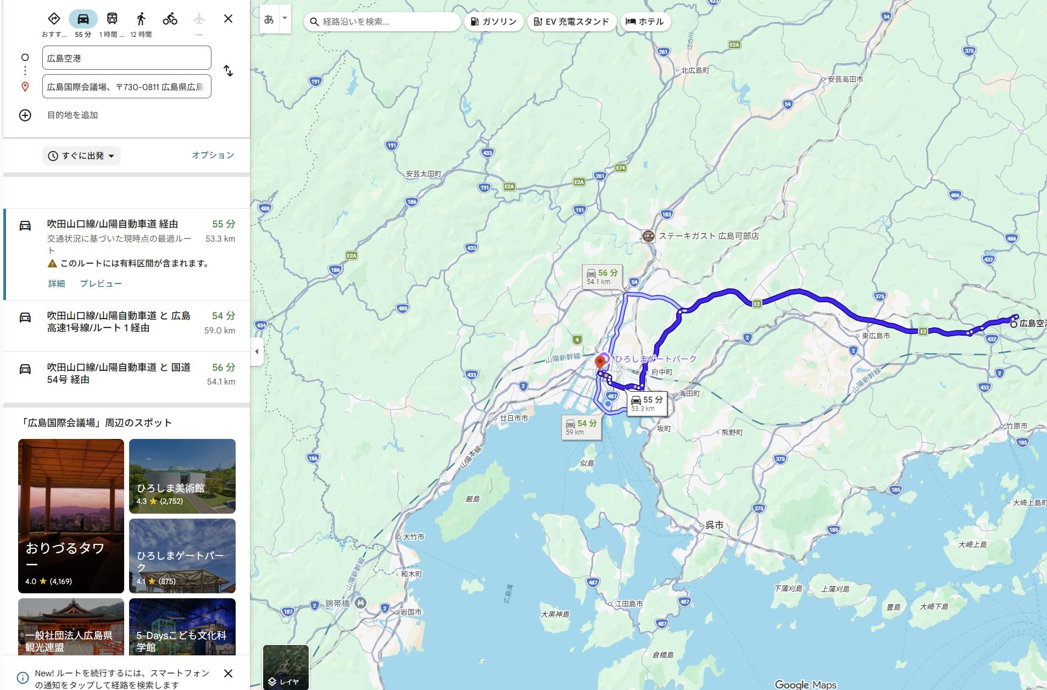
Task: Open the オプション route options link
Action: [213, 155]
